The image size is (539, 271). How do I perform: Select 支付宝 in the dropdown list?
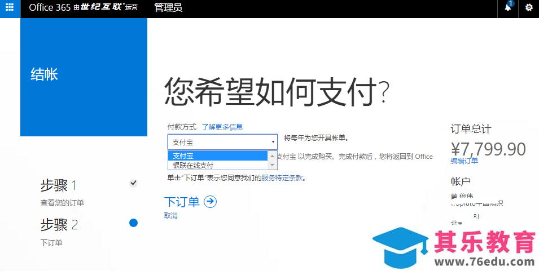(218, 156)
